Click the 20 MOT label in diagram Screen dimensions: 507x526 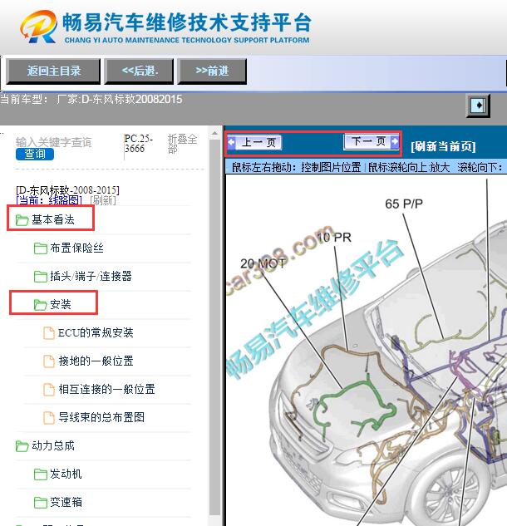coord(263,263)
